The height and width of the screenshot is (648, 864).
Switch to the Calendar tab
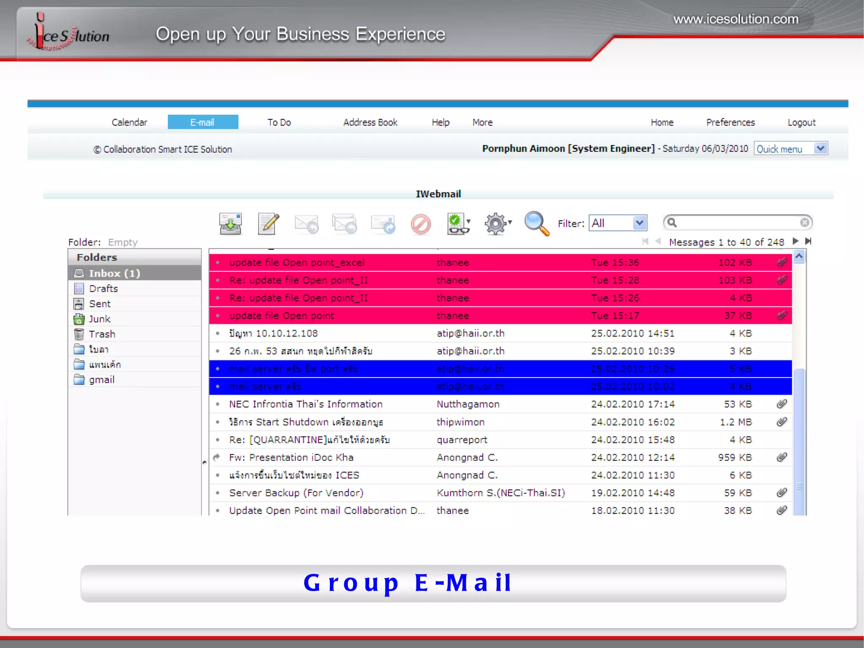pos(129,122)
